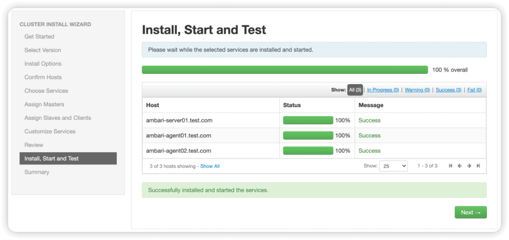The height and width of the screenshot is (240, 509).
Task: Click ambari-agent02 status progress bar
Action: pyautogui.click(x=308, y=150)
